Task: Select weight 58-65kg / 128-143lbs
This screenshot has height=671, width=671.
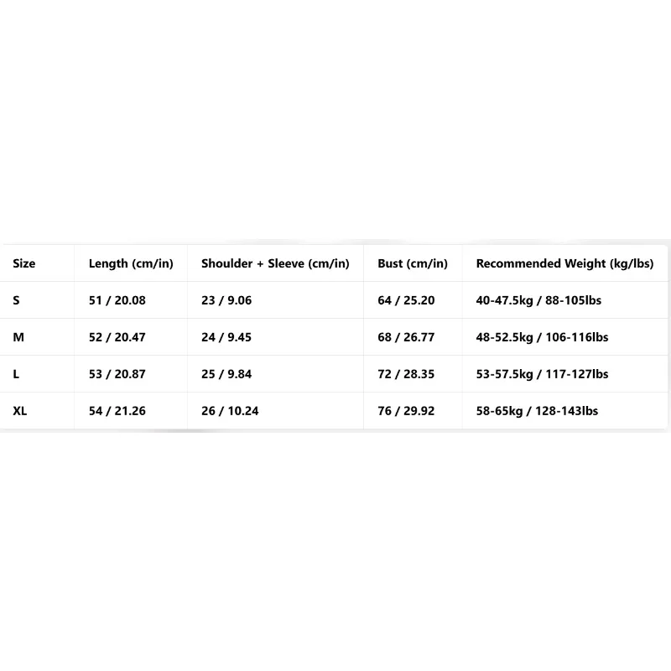Action: click(537, 411)
